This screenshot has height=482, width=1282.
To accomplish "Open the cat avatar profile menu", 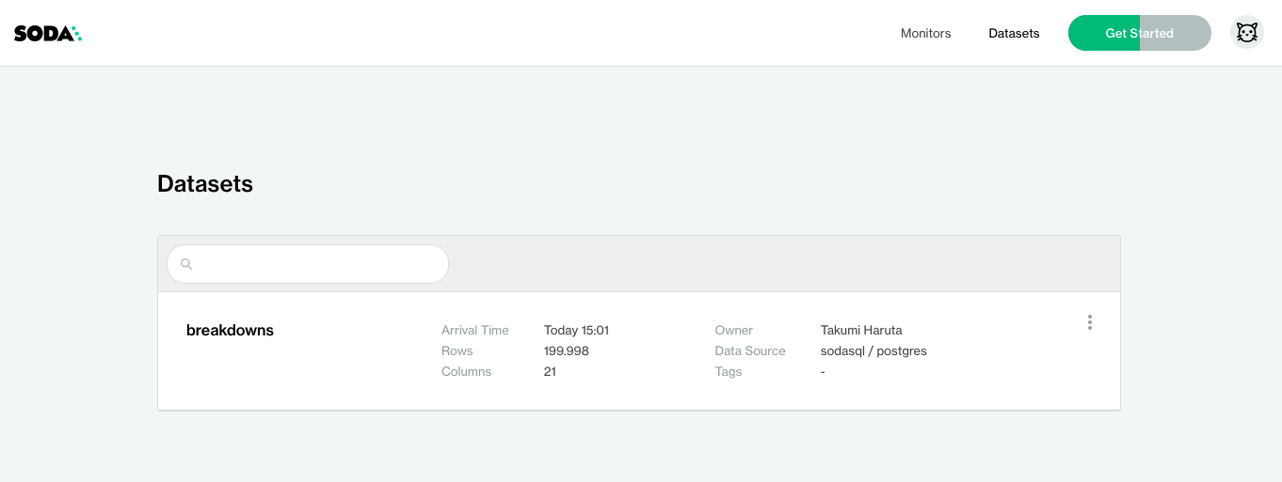I will coord(1246,33).
